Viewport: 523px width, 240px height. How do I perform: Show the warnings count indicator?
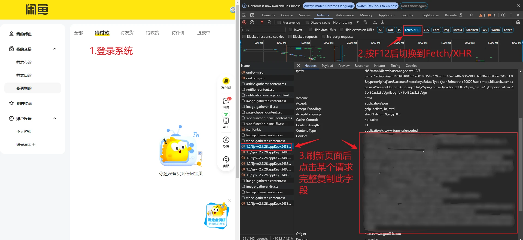(x=482, y=15)
